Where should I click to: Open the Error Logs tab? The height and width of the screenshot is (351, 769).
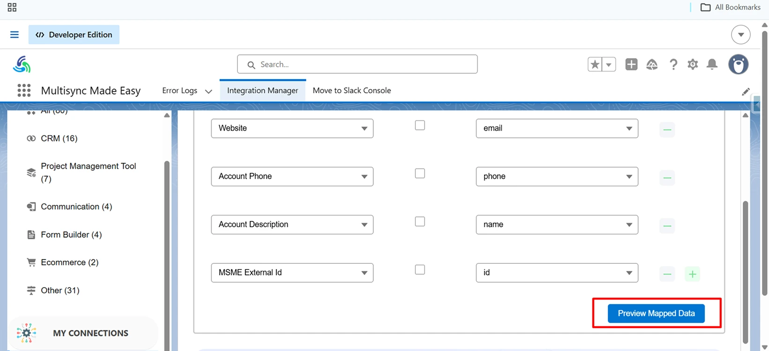pyautogui.click(x=179, y=90)
